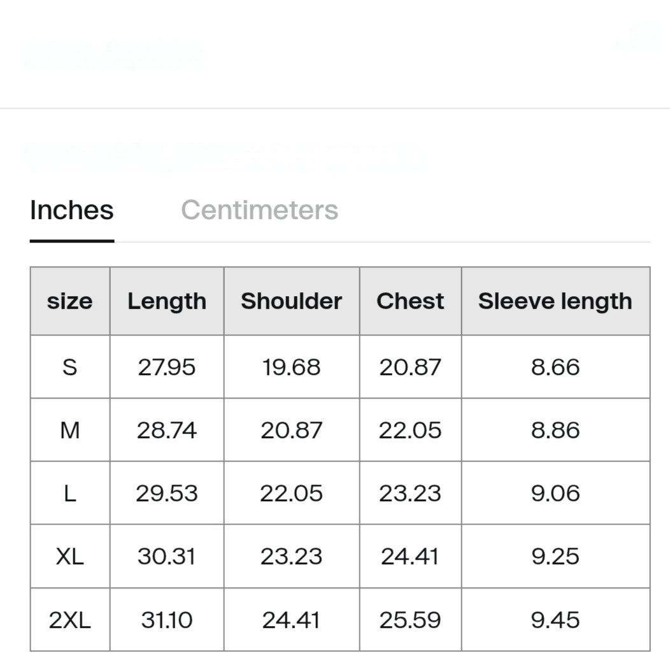Image resolution: width=670 pixels, height=670 pixels.
Task: Click the 8.66 sleeve length cell
Action: pyautogui.click(x=555, y=367)
